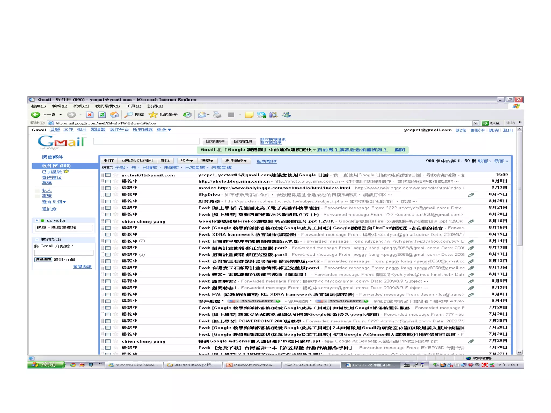Open MEMOREX 8G (G:) taskbar item
Viewport: 551px width, 413px height.
pos(311,365)
